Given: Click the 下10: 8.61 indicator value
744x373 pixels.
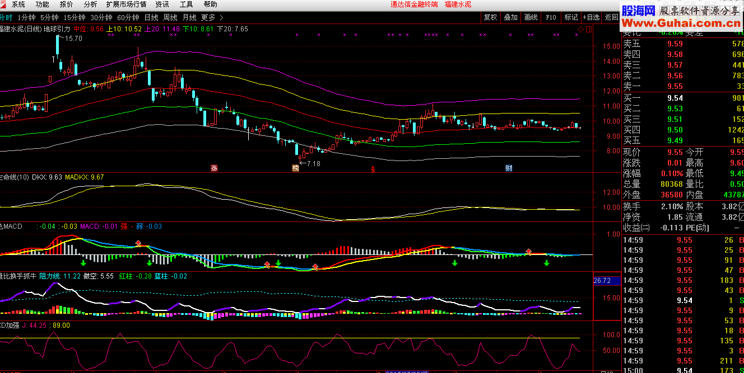Looking at the screenshot, I should click(x=199, y=29).
